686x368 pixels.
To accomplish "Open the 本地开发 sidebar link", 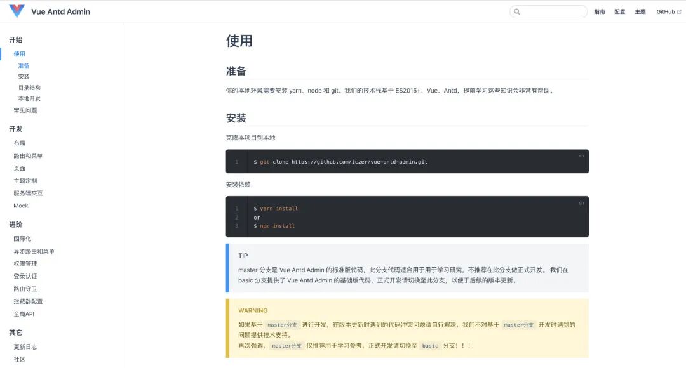I will coord(29,98).
